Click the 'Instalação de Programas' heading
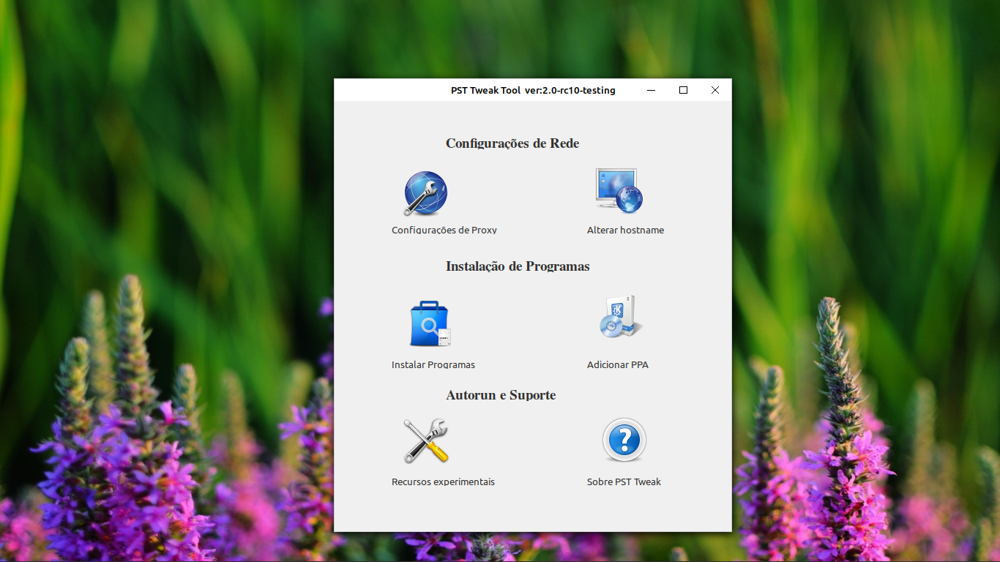The height and width of the screenshot is (562, 1000). pyautogui.click(x=518, y=266)
